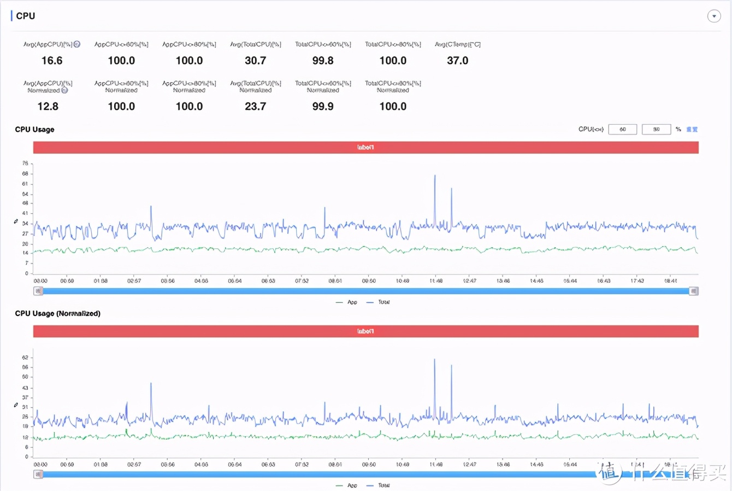The image size is (732, 491).
Task: Click the first CPU threshold input field
Action: [x=622, y=129]
